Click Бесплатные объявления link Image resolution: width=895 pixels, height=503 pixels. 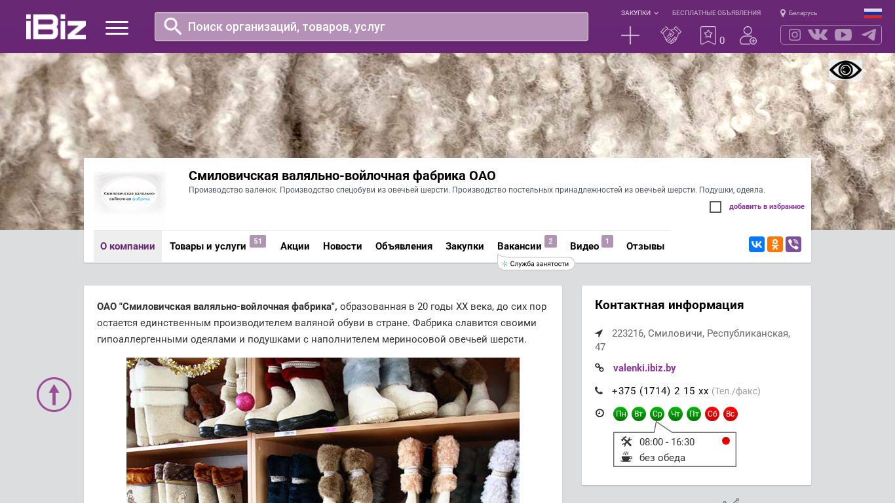716,13
